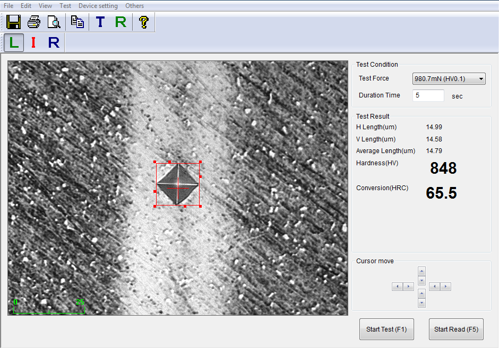This screenshot has height=348, width=499.
Task: Click the 'Conversion(HRC)' label
Action: pyautogui.click(x=382, y=188)
